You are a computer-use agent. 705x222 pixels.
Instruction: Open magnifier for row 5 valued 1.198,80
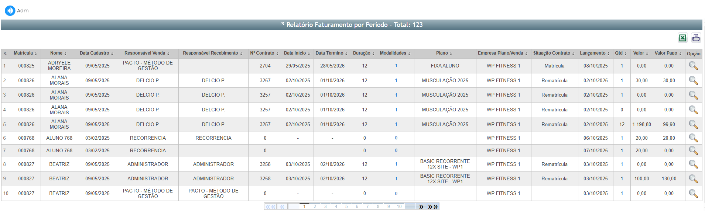coord(693,125)
